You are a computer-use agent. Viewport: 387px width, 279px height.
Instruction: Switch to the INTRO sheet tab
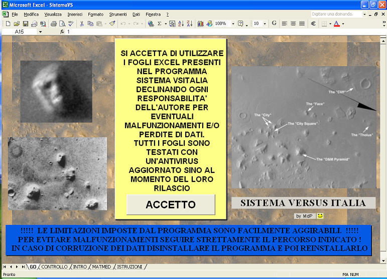point(80,266)
